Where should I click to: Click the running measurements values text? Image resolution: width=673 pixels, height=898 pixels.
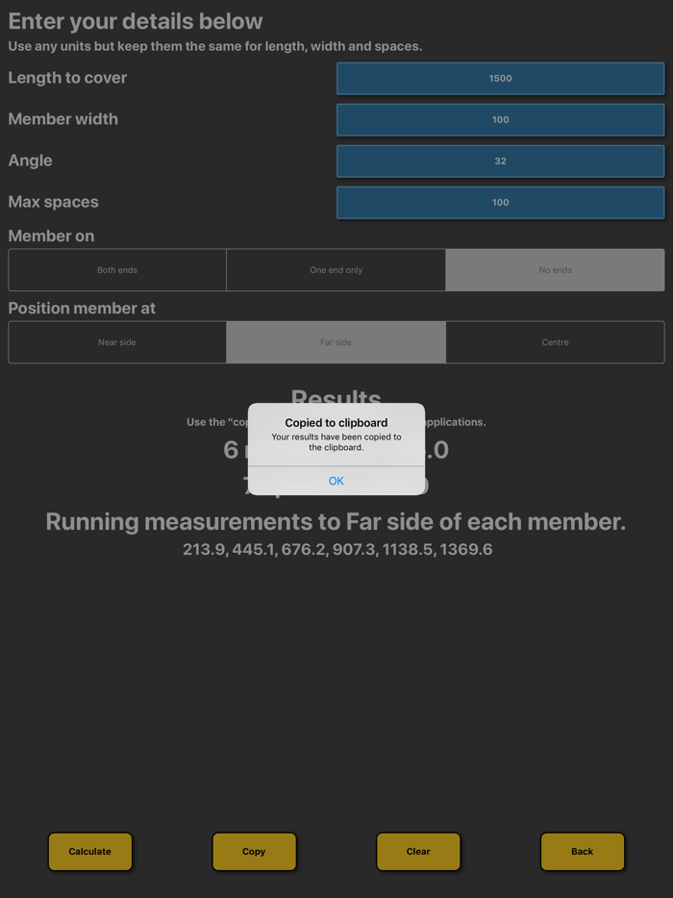click(x=336, y=549)
